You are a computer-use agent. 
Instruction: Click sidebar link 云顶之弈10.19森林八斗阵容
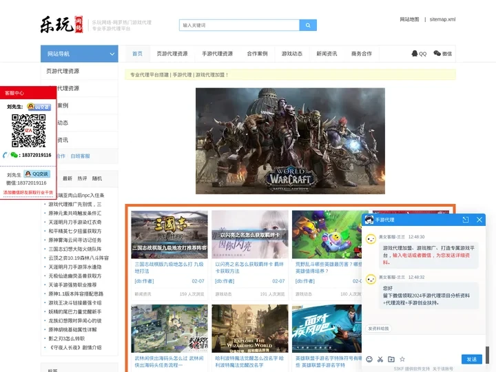click(79, 258)
